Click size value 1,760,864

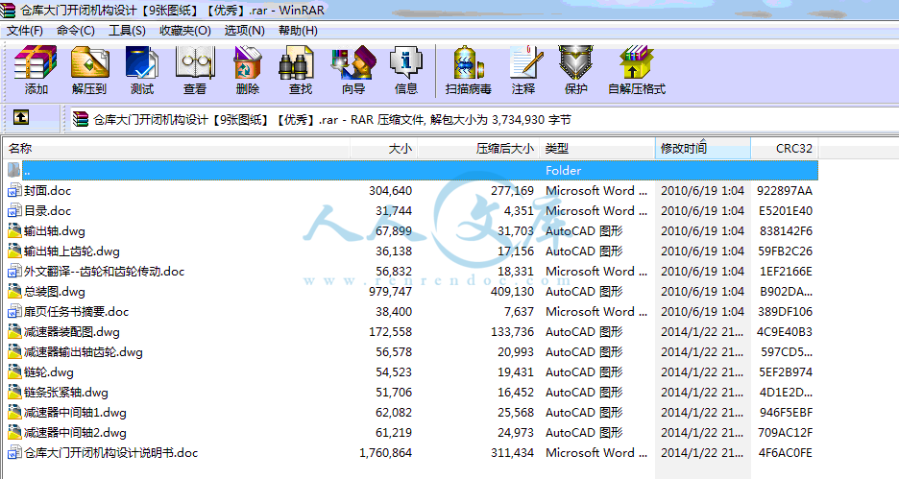click(385, 453)
